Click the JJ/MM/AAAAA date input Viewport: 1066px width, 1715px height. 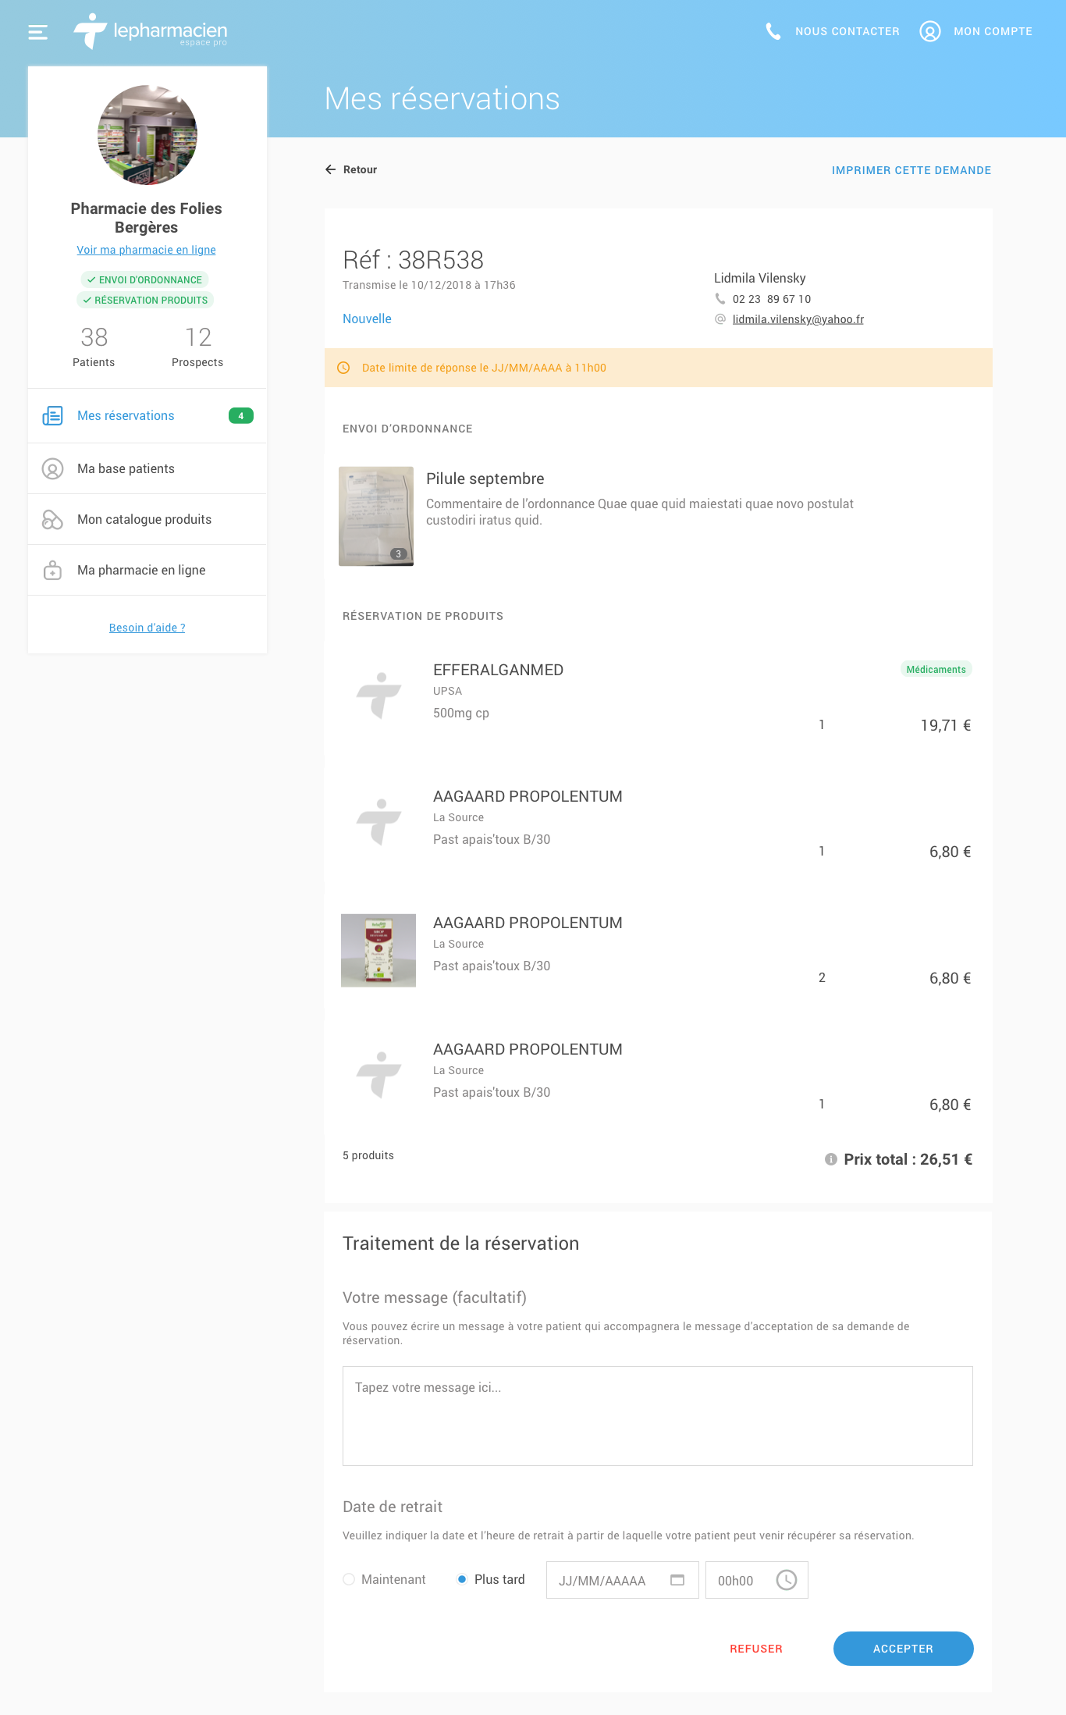click(x=622, y=1580)
